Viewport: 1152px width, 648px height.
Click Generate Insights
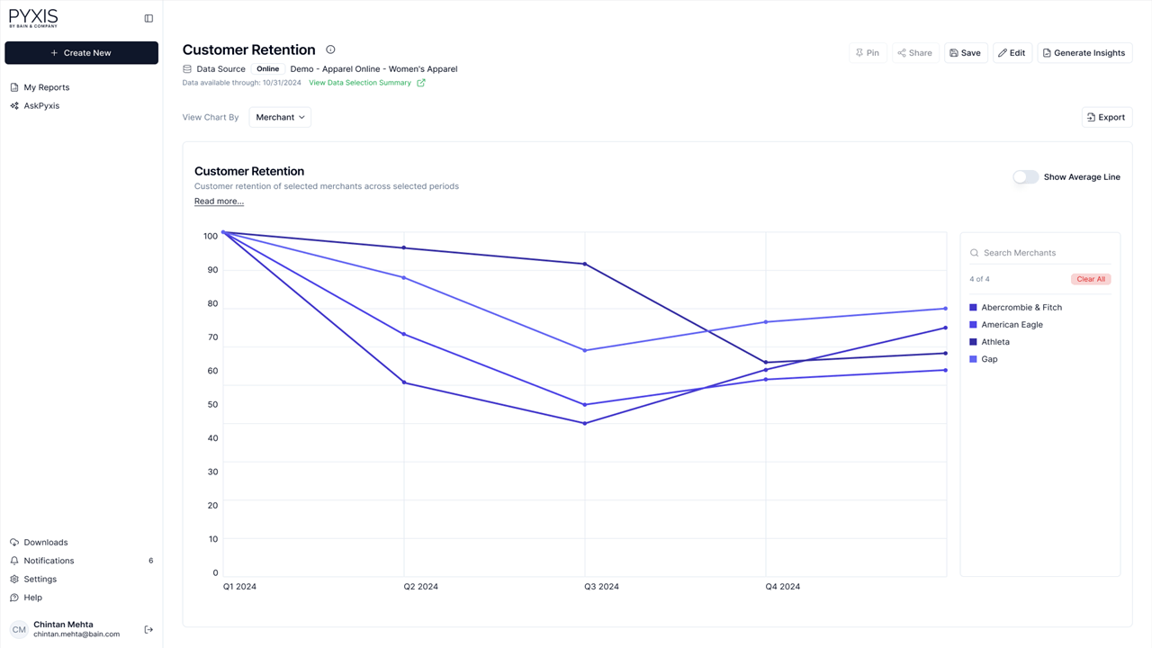1084,53
